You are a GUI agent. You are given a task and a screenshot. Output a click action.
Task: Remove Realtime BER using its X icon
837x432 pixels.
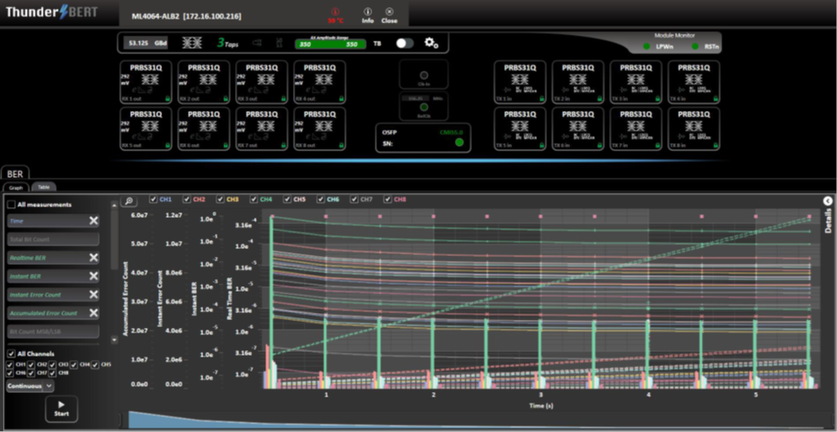tap(93, 258)
